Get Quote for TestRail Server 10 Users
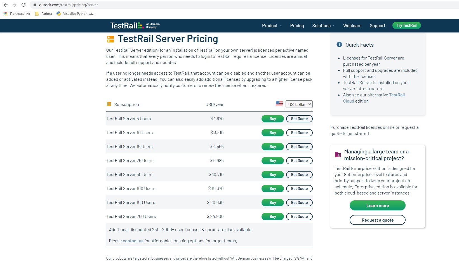Image resolution: width=459 pixels, height=261 pixels. [299, 133]
